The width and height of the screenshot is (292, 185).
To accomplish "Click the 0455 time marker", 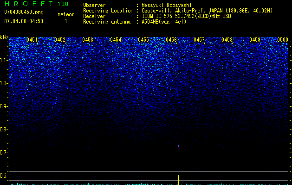I will (143, 40).
